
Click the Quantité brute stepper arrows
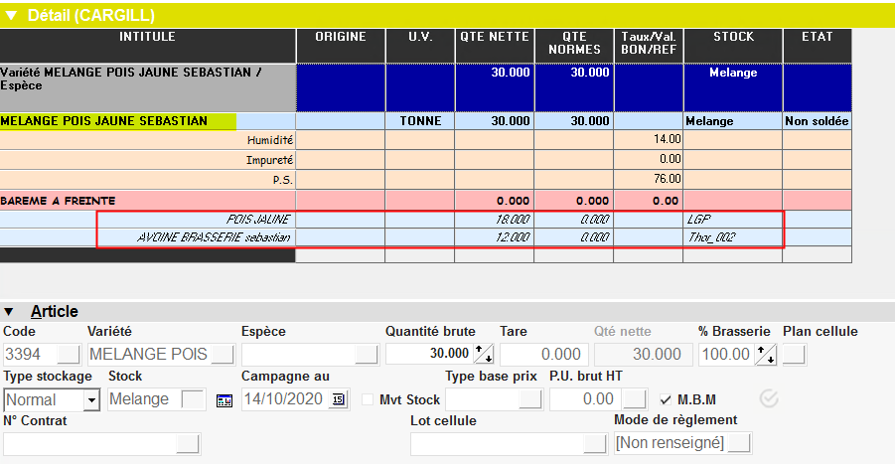pyautogui.click(x=484, y=354)
